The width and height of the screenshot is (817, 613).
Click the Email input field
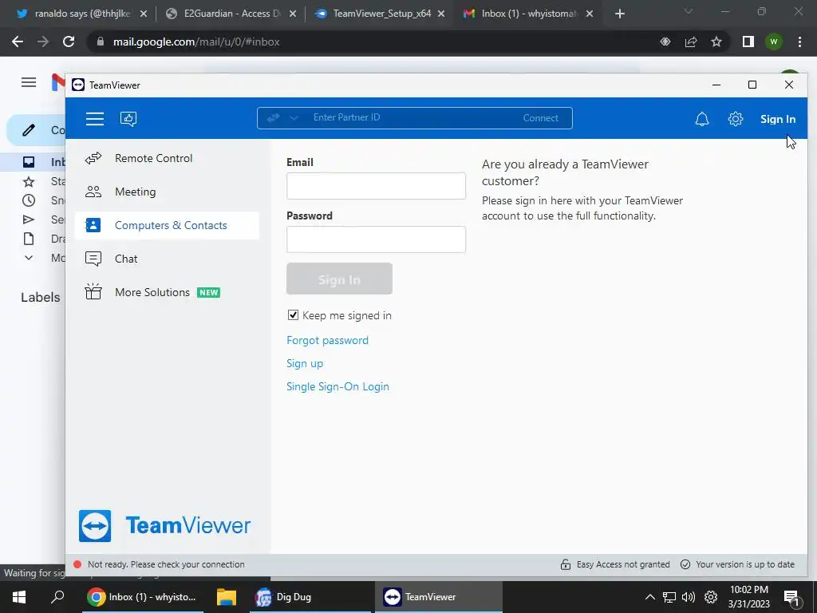pyautogui.click(x=376, y=186)
